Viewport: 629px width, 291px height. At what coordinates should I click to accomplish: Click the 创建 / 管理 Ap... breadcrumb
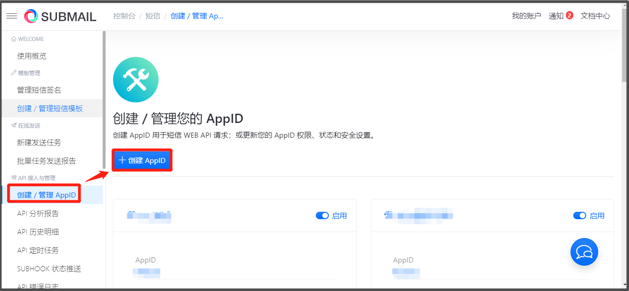tap(197, 16)
